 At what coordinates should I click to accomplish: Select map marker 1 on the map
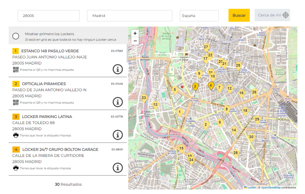180,112
